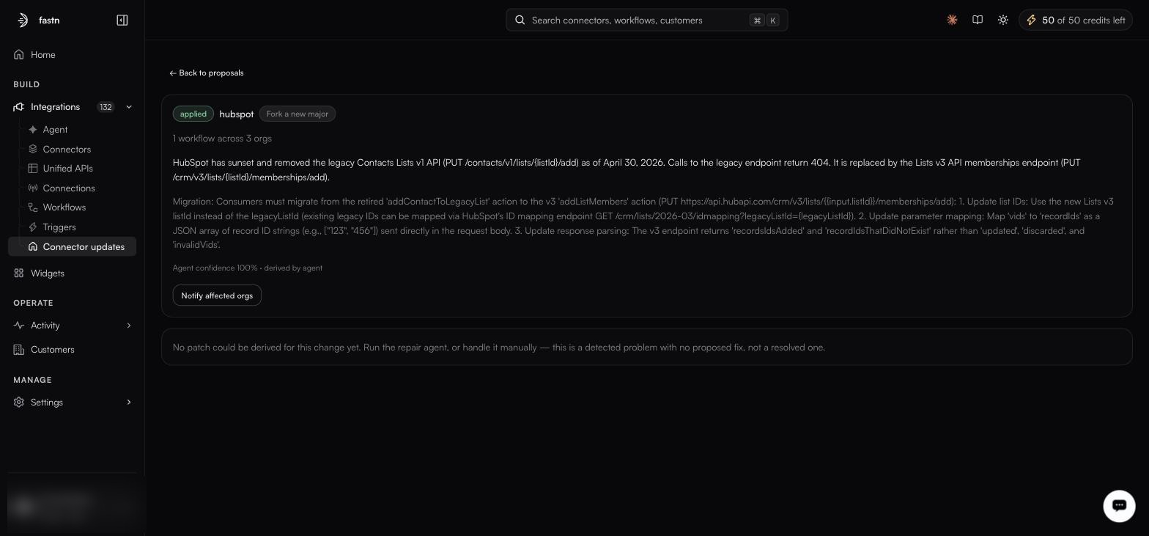This screenshot has height=536, width=1149.
Task: Click the Customers building icon
Action: coord(19,350)
